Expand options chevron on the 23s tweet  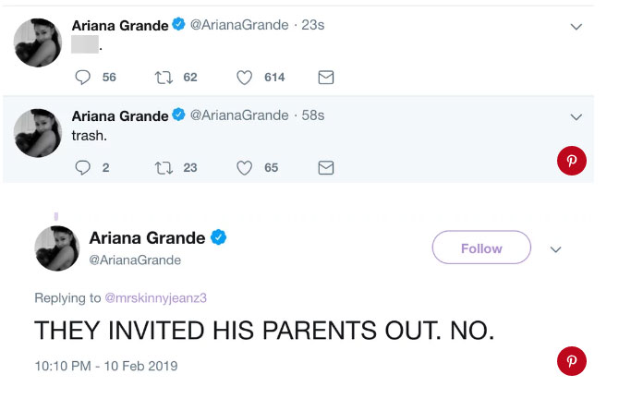click(x=576, y=28)
